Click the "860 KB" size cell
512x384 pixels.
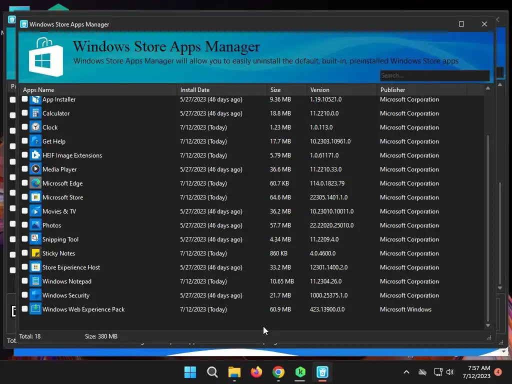click(x=278, y=253)
